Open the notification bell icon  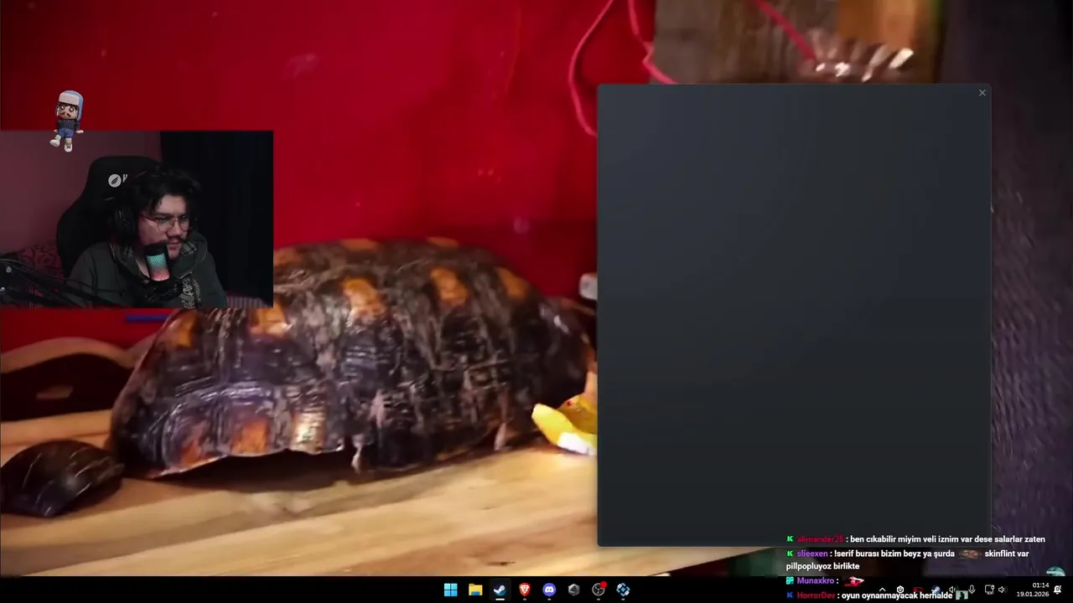(x=1057, y=590)
